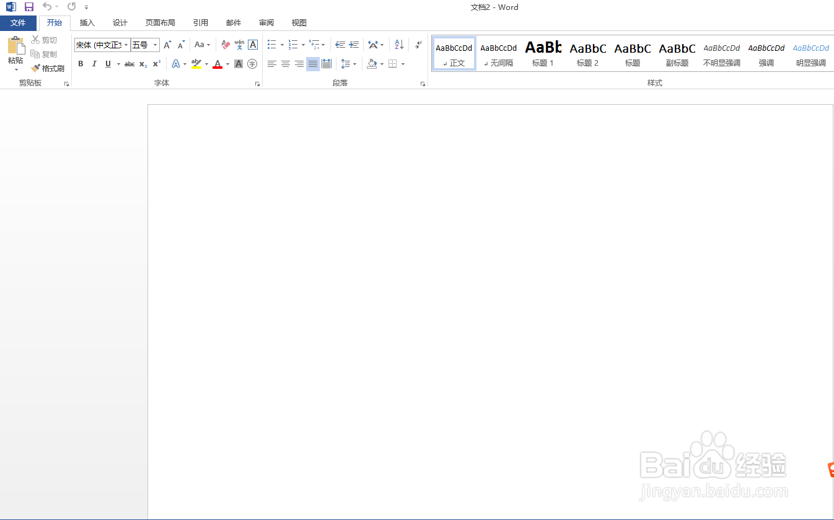Viewport: 834px width, 520px height.
Task: Click the increase indent icon
Action: click(354, 45)
